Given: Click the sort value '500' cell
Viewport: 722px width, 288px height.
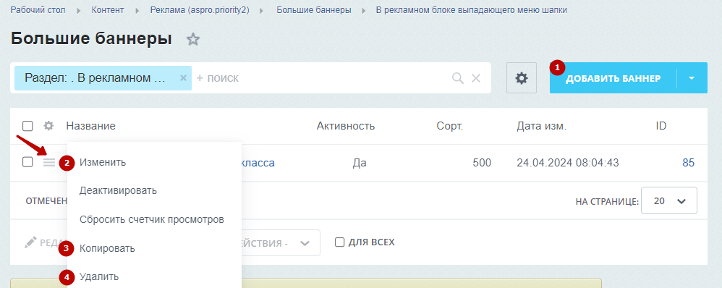Looking at the screenshot, I should (482, 162).
